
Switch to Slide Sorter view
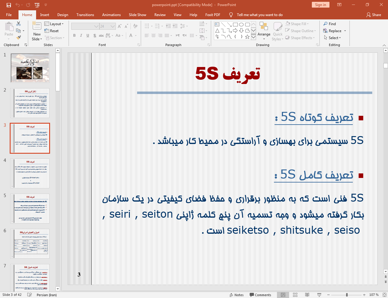[295, 295]
